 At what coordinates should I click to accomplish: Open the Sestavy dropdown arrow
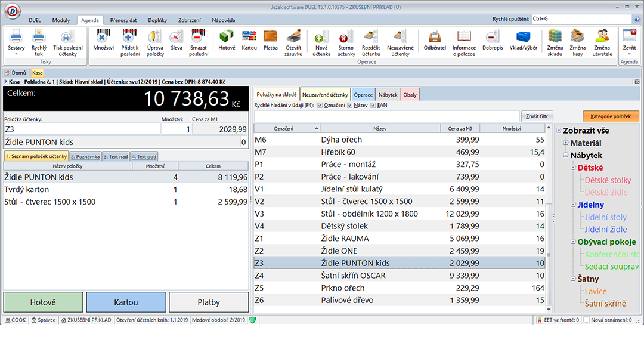pyautogui.click(x=17, y=54)
